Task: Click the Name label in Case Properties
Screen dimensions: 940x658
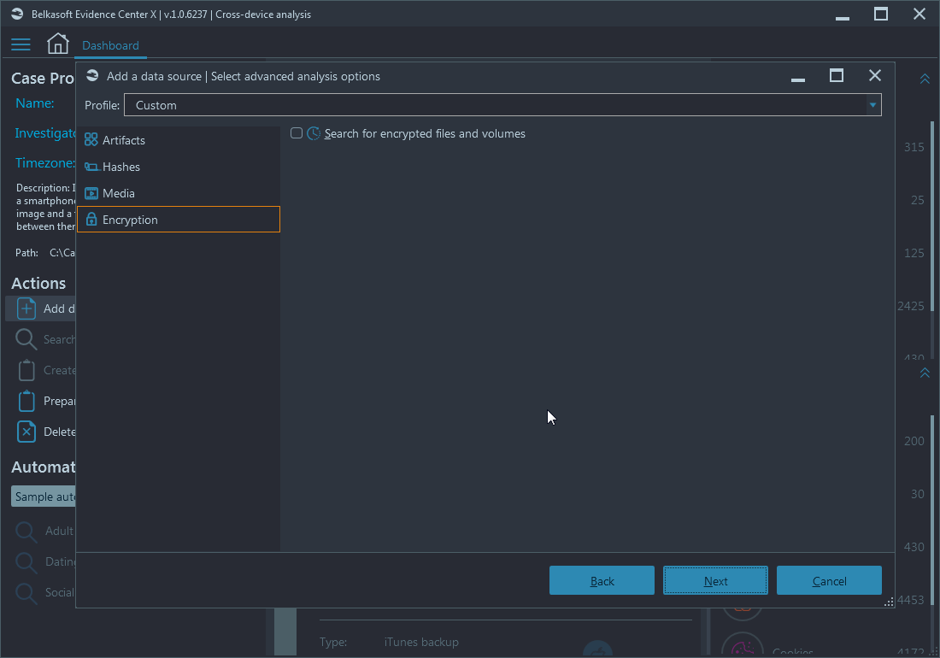Action: tap(35, 103)
